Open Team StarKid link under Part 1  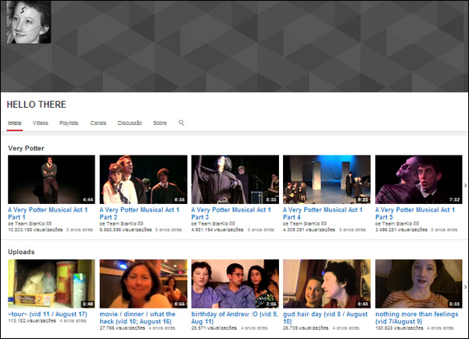[x=29, y=223]
